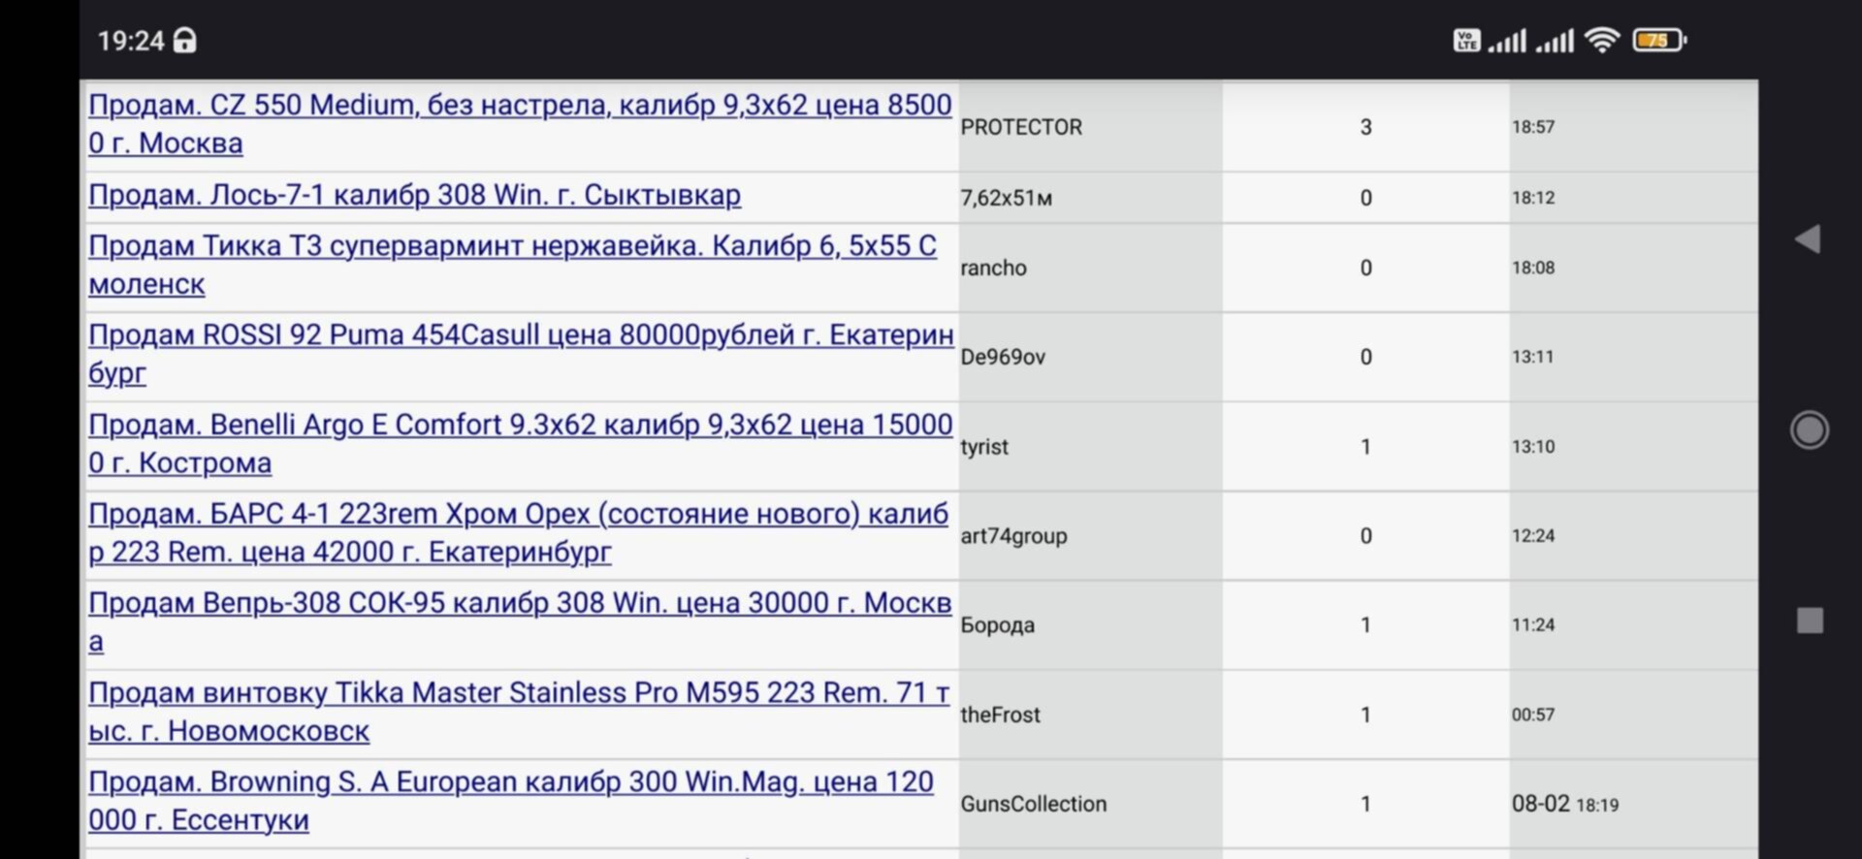Click author name rancho
1862x859 pixels.
click(x=993, y=268)
